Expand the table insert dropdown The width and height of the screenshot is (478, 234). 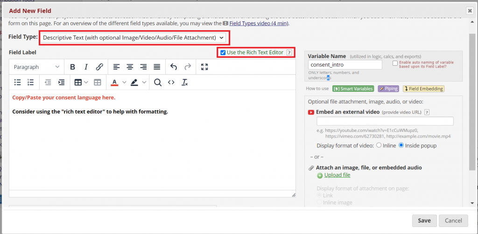pyautogui.click(x=87, y=83)
